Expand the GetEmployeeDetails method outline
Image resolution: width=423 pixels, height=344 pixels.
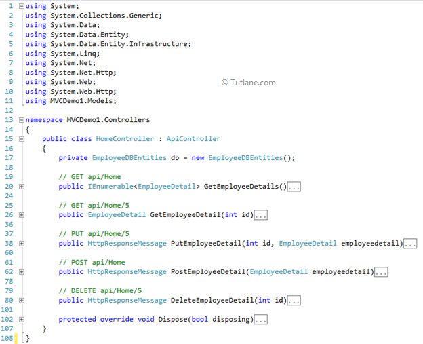pyautogui.click(x=22, y=187)
